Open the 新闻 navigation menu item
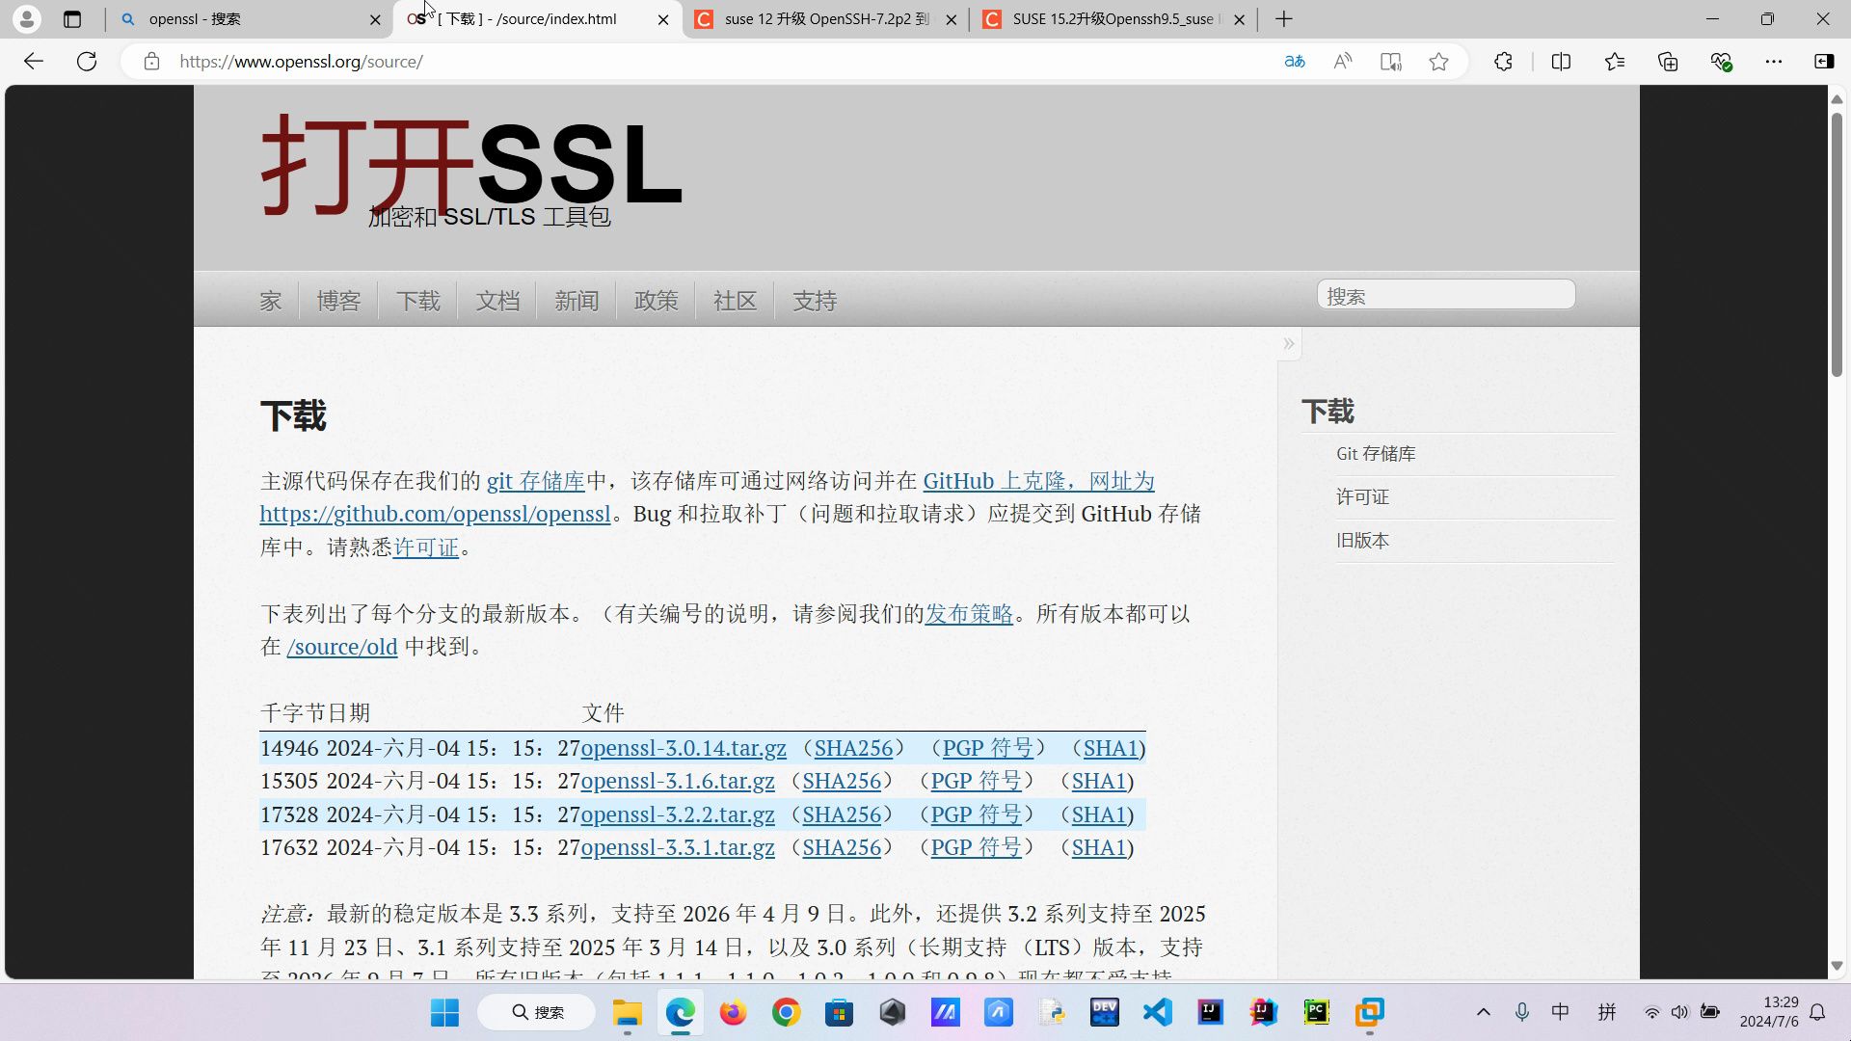The width and height of the screenshot is (1851, 1041). 577,301
